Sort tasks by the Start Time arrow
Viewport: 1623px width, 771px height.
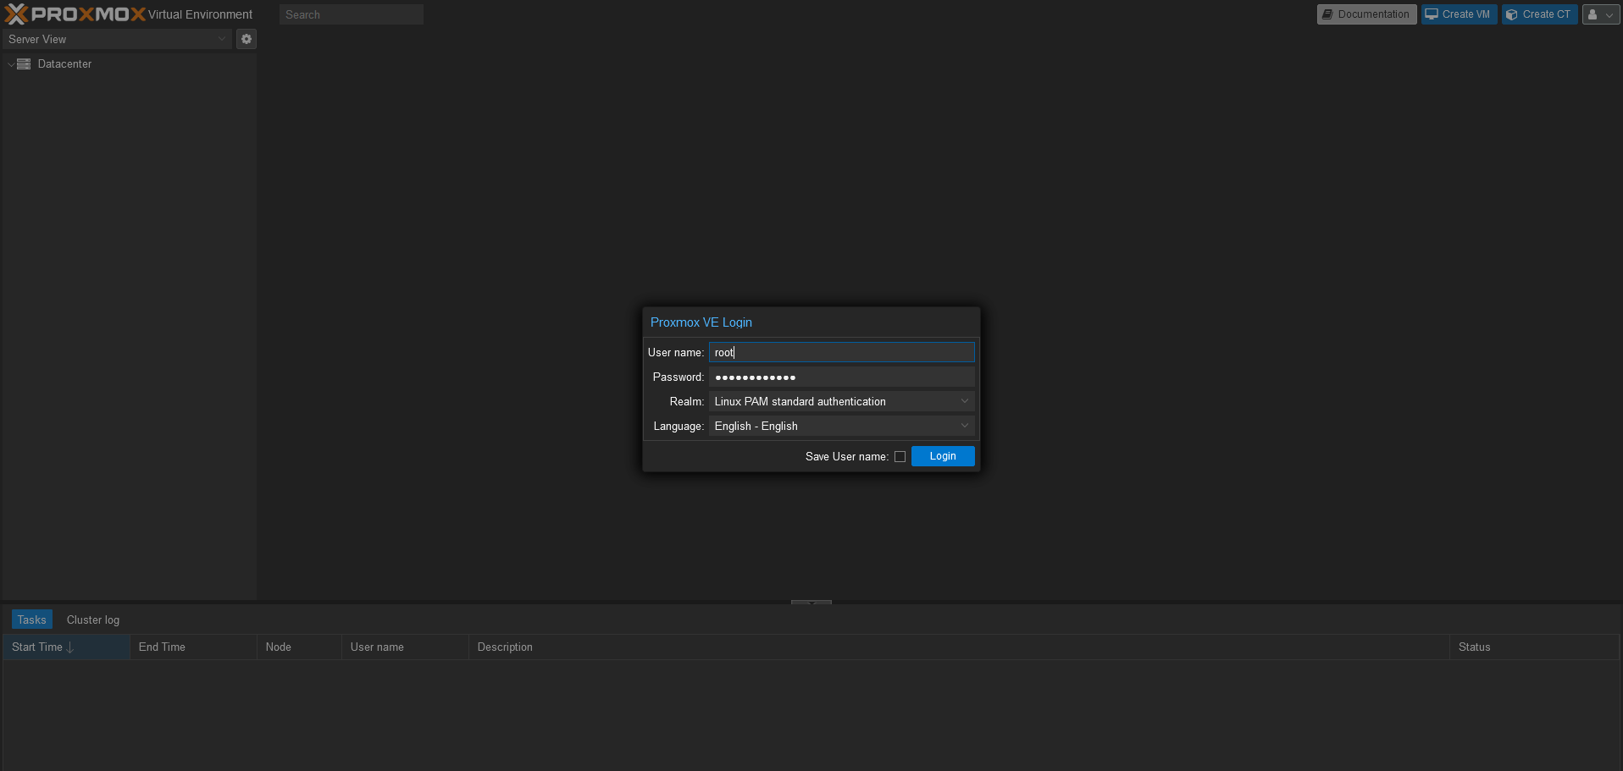[69, 647]
